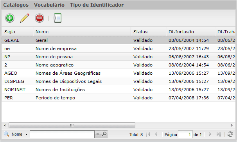
Task: Click the page number input field
Action: [185, 134]
